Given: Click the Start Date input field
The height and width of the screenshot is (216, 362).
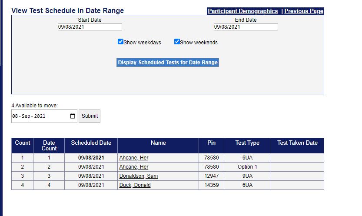Looking at the screenshot, I should point(90,27).
